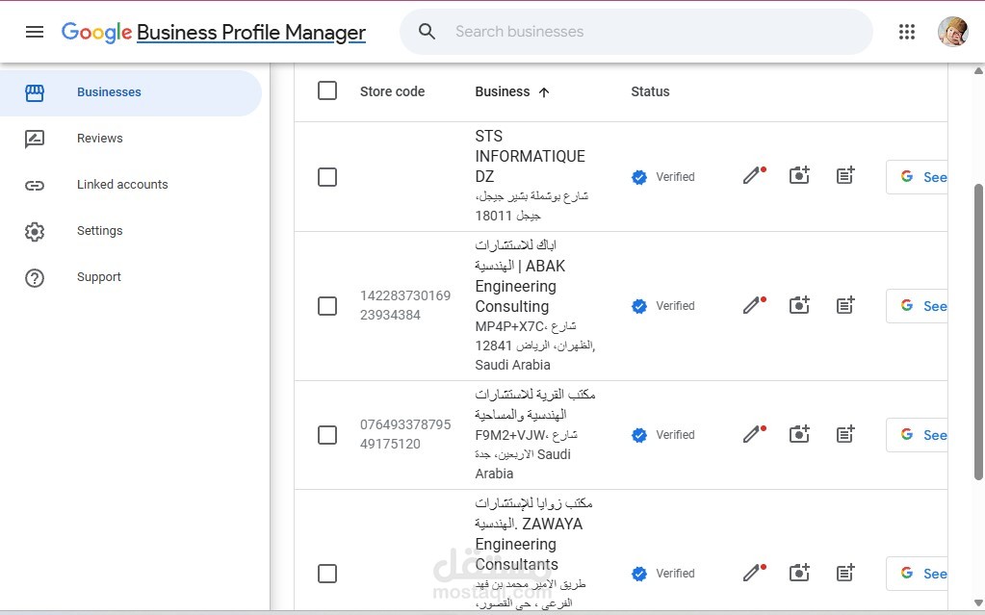The image size is (985, 615).
Task: Check the select-all businesses checkbox
Action: pos(327,90)
